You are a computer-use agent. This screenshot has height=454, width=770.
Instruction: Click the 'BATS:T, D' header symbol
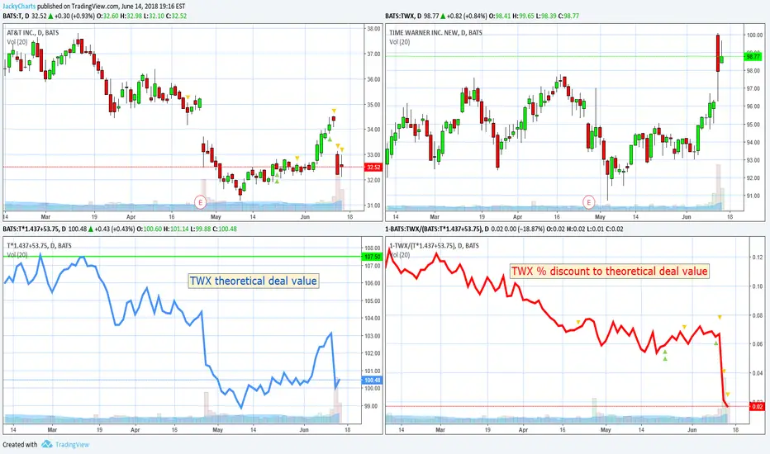[16, 16]
